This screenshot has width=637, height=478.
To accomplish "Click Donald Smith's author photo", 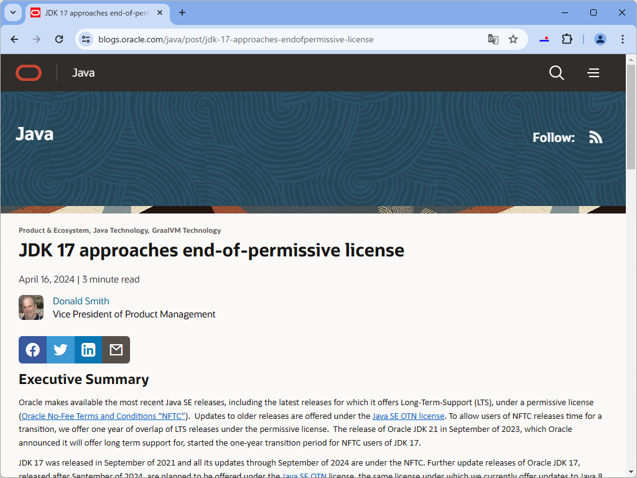I will [31, 307].
